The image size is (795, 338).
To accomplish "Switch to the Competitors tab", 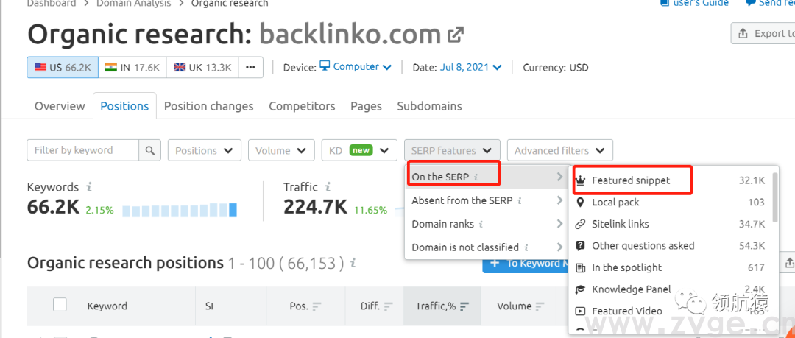I will (x=302, y=106).
